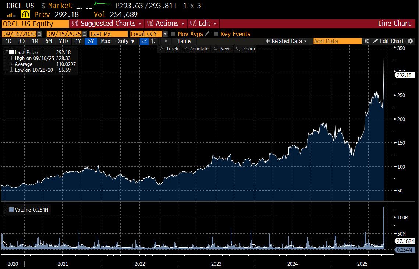Click the 100M volume axis label

click(403, 217)
